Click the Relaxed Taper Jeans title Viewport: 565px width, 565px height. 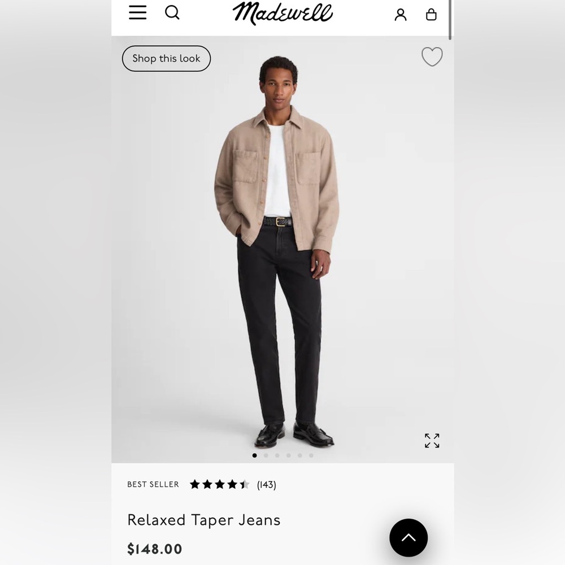204,520
